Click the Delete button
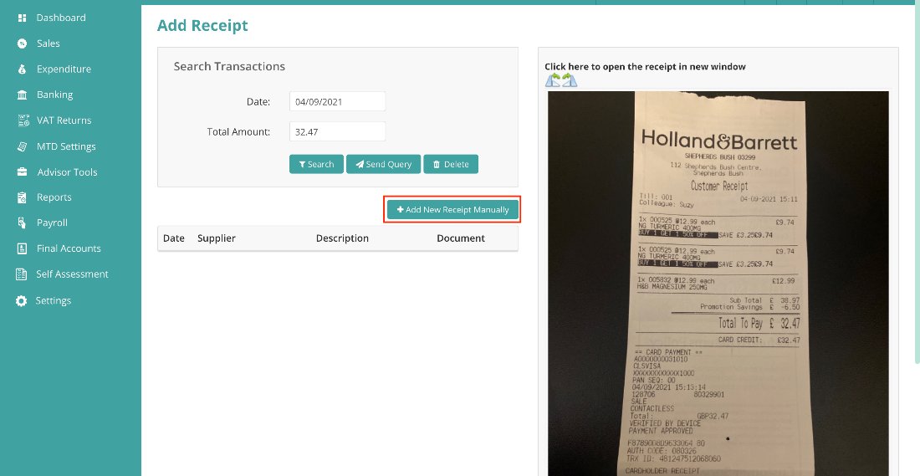 coord(451,164)
